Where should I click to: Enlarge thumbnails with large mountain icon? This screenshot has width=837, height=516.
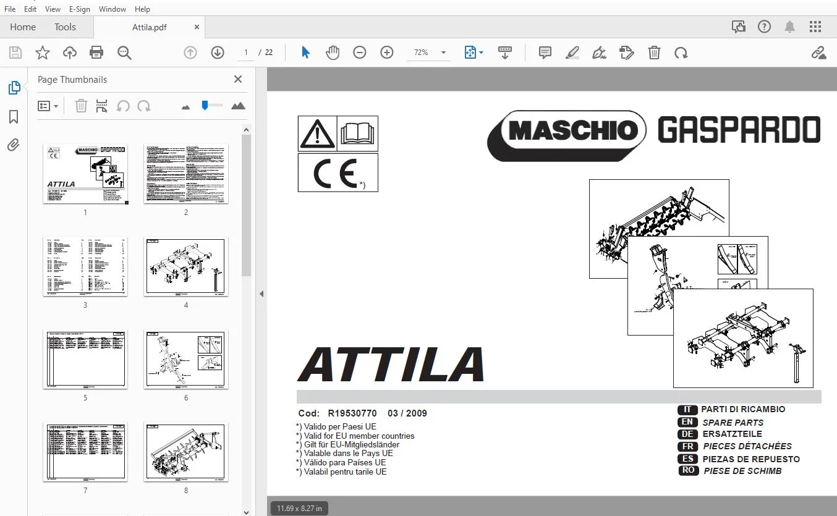tap(238, 106)
